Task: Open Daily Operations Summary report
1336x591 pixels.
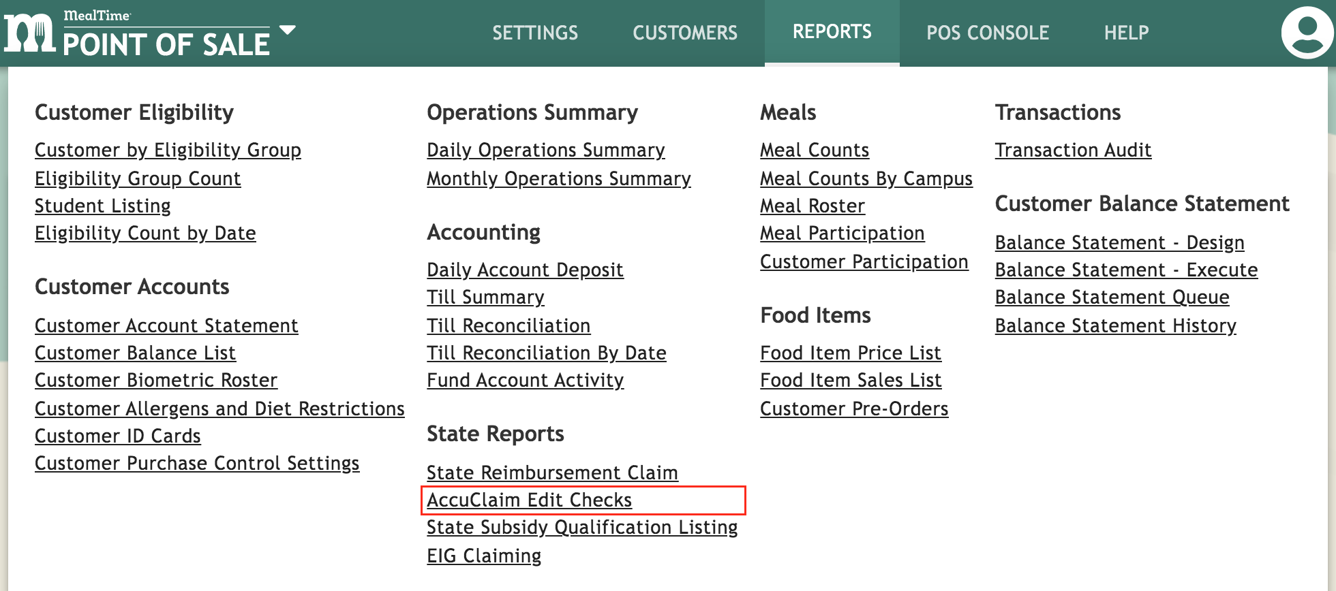Action: point(546,150)
